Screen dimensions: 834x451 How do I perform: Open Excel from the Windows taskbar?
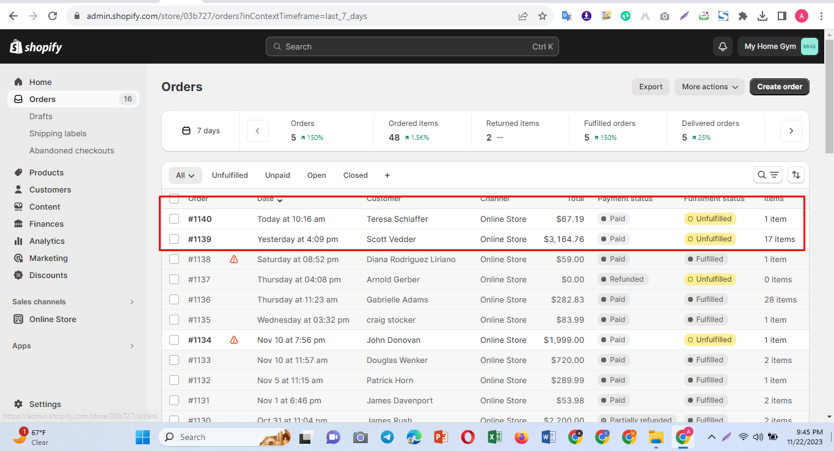[494, 437]
